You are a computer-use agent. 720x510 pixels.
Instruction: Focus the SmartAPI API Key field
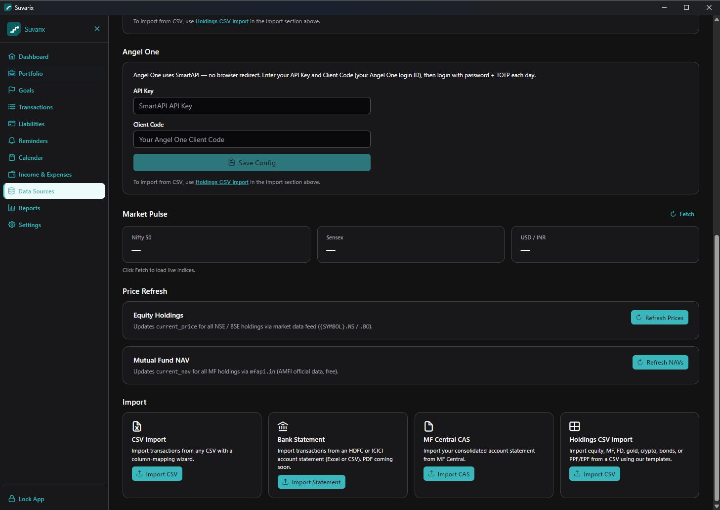pos(252,106)
